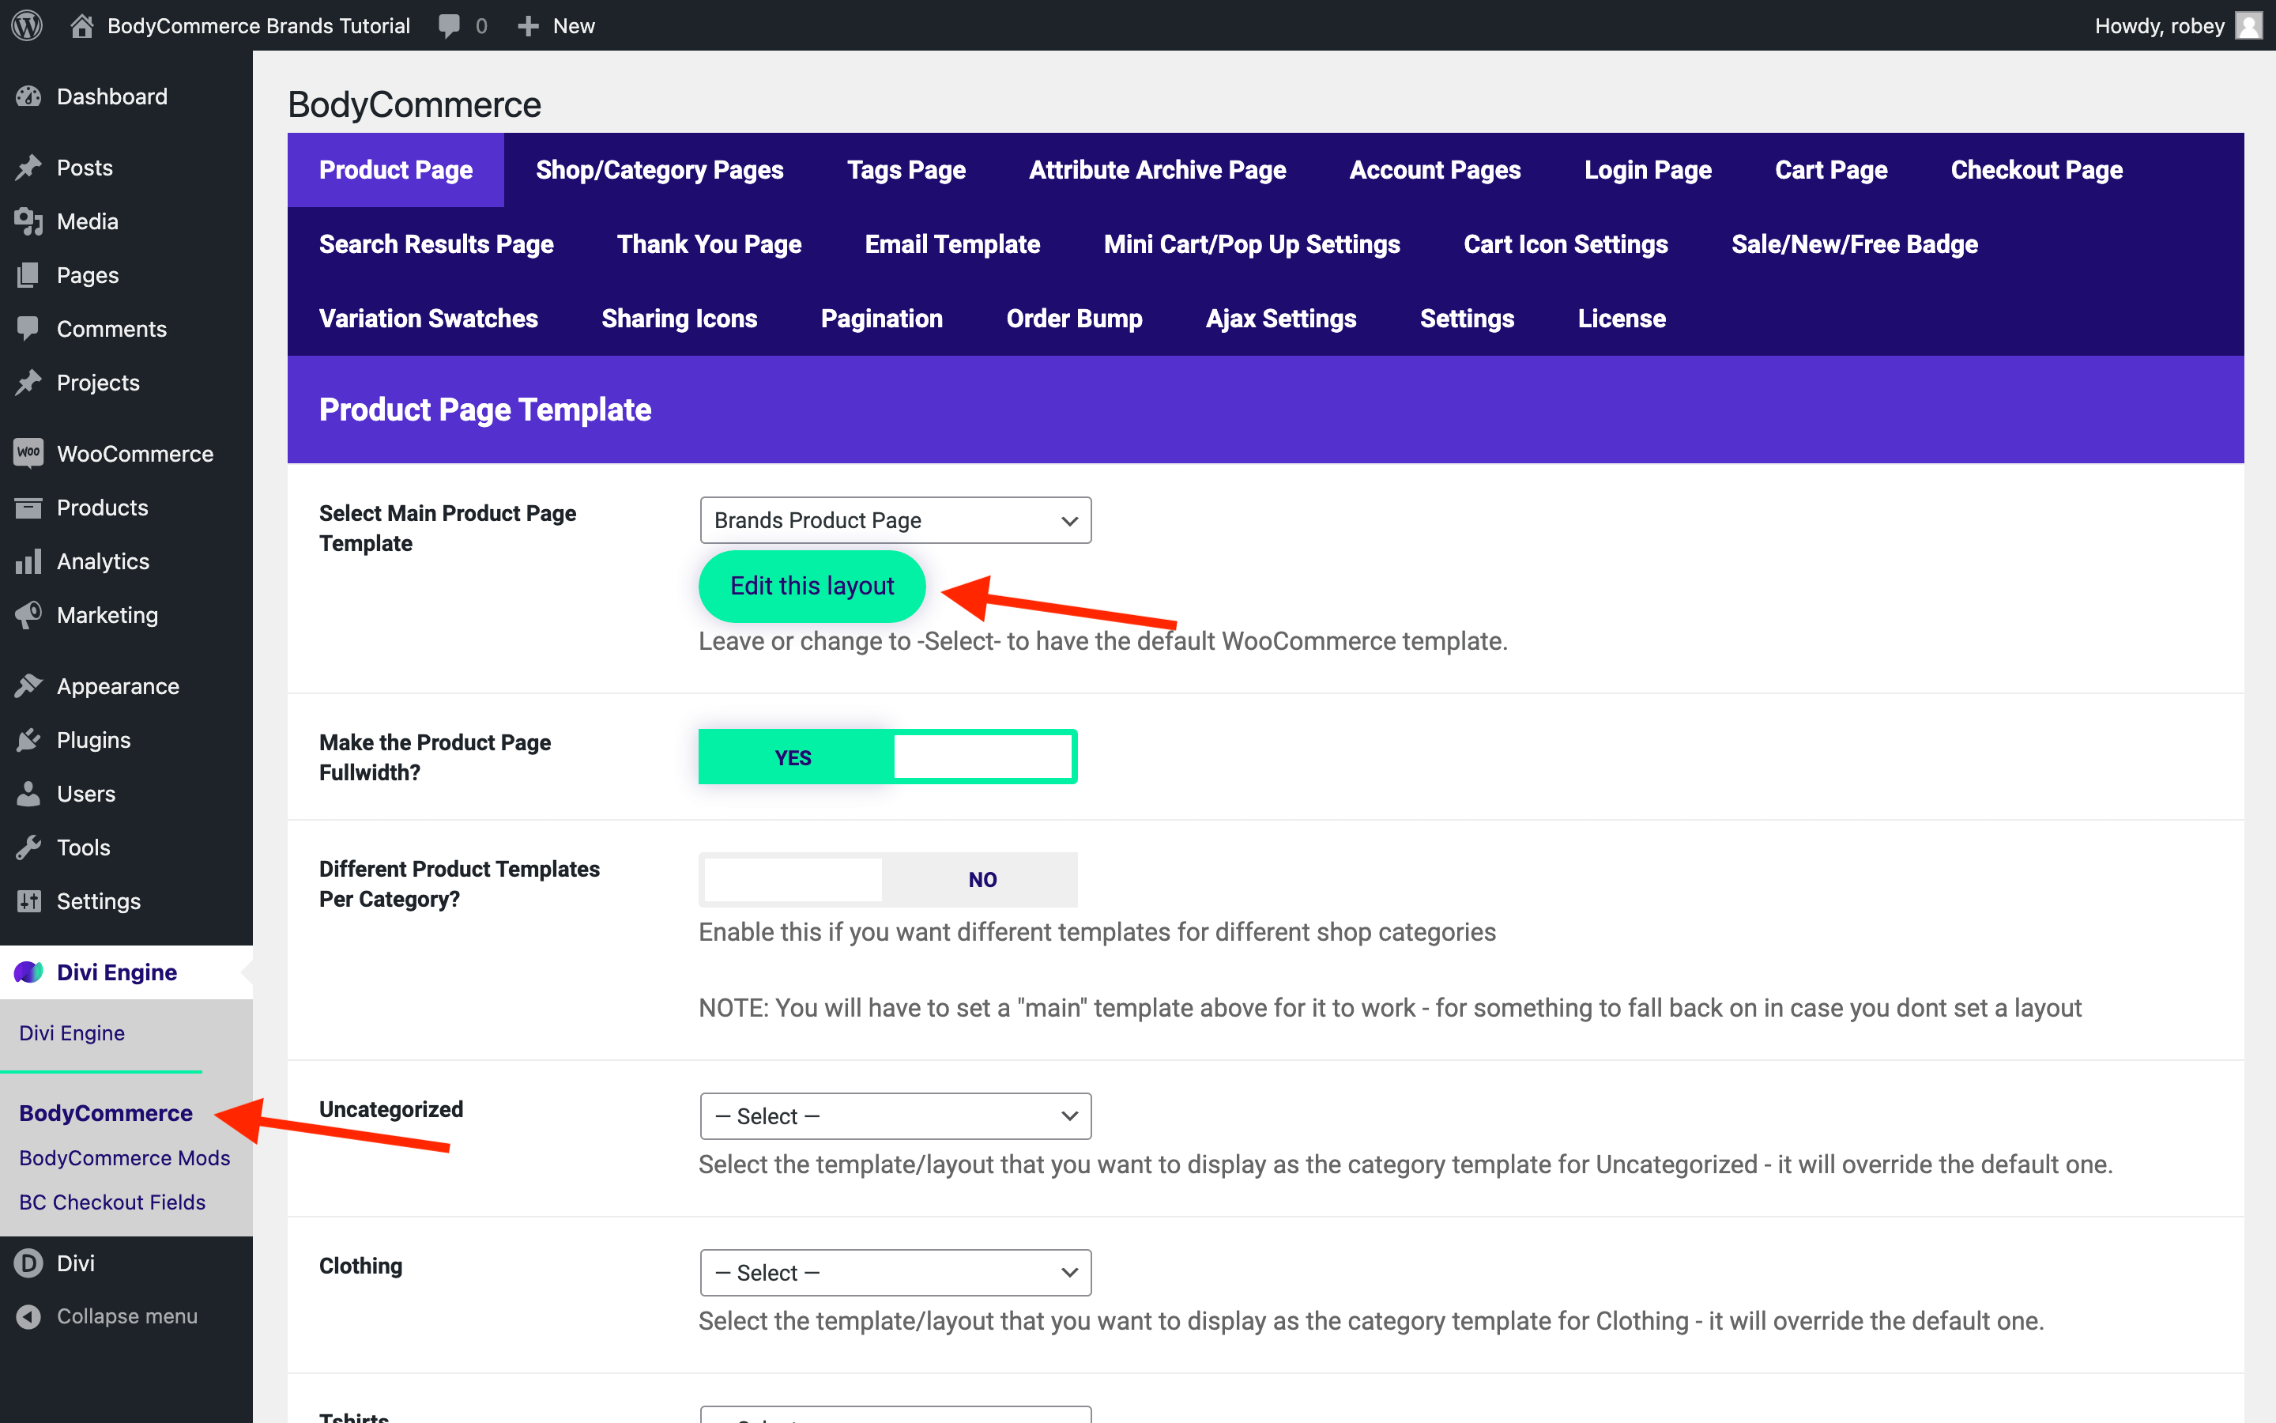Click the Marketing sidebar icon
The image size is (2276, 1423).
(29, 615)
